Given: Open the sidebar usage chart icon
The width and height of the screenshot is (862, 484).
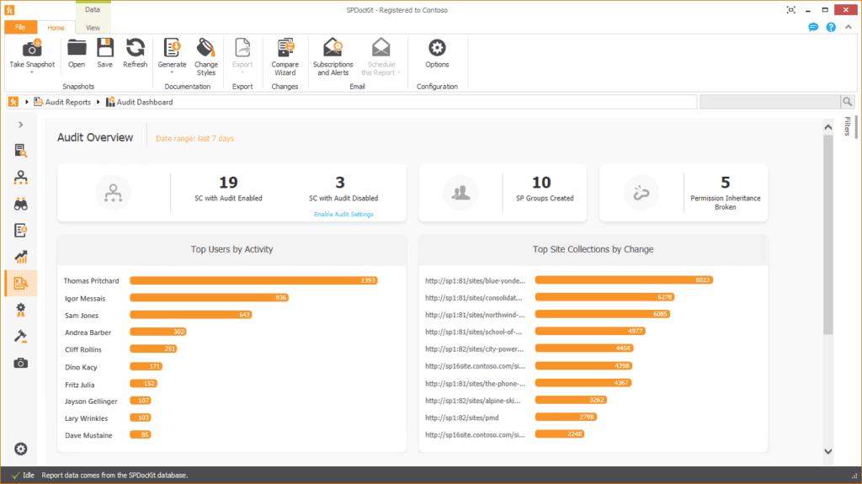Looking at the screenshot, I should (x=21, y=257).
